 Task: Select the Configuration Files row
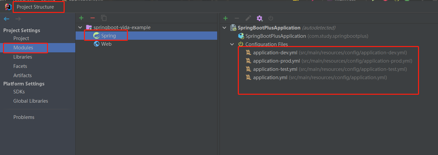tap(266, 44)
